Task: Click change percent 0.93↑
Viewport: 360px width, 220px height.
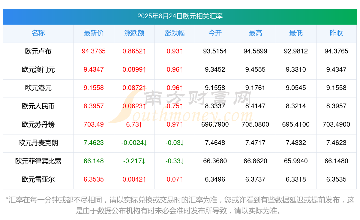Action: coord(175,51)
